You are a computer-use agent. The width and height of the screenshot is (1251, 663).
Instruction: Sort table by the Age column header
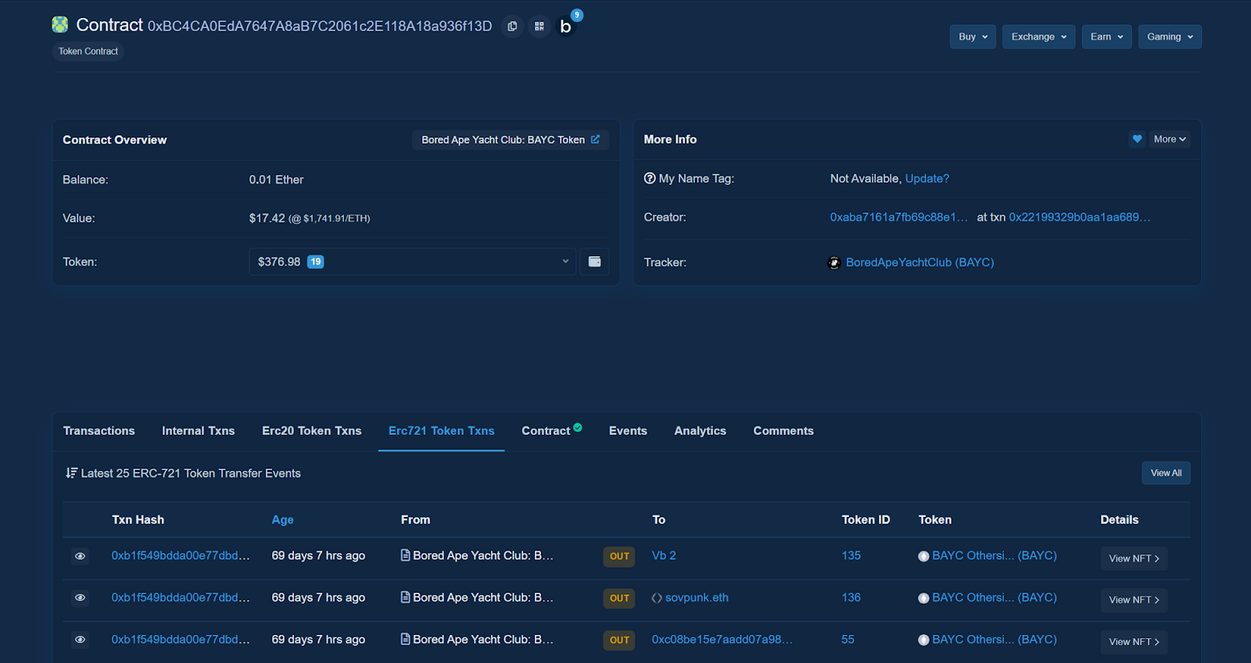(x=282, y=520)
